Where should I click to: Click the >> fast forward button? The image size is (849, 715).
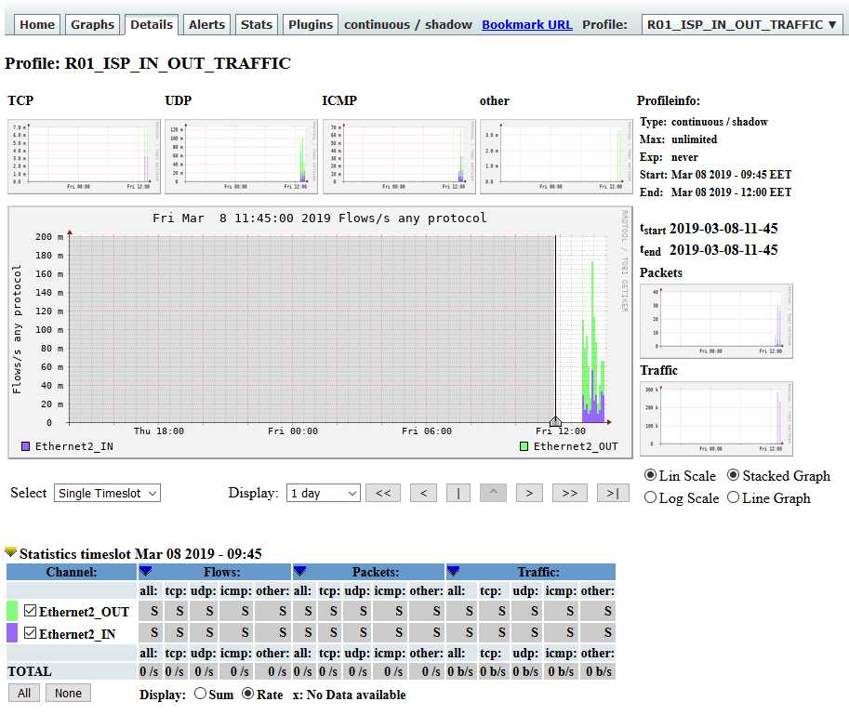point(570,493)
